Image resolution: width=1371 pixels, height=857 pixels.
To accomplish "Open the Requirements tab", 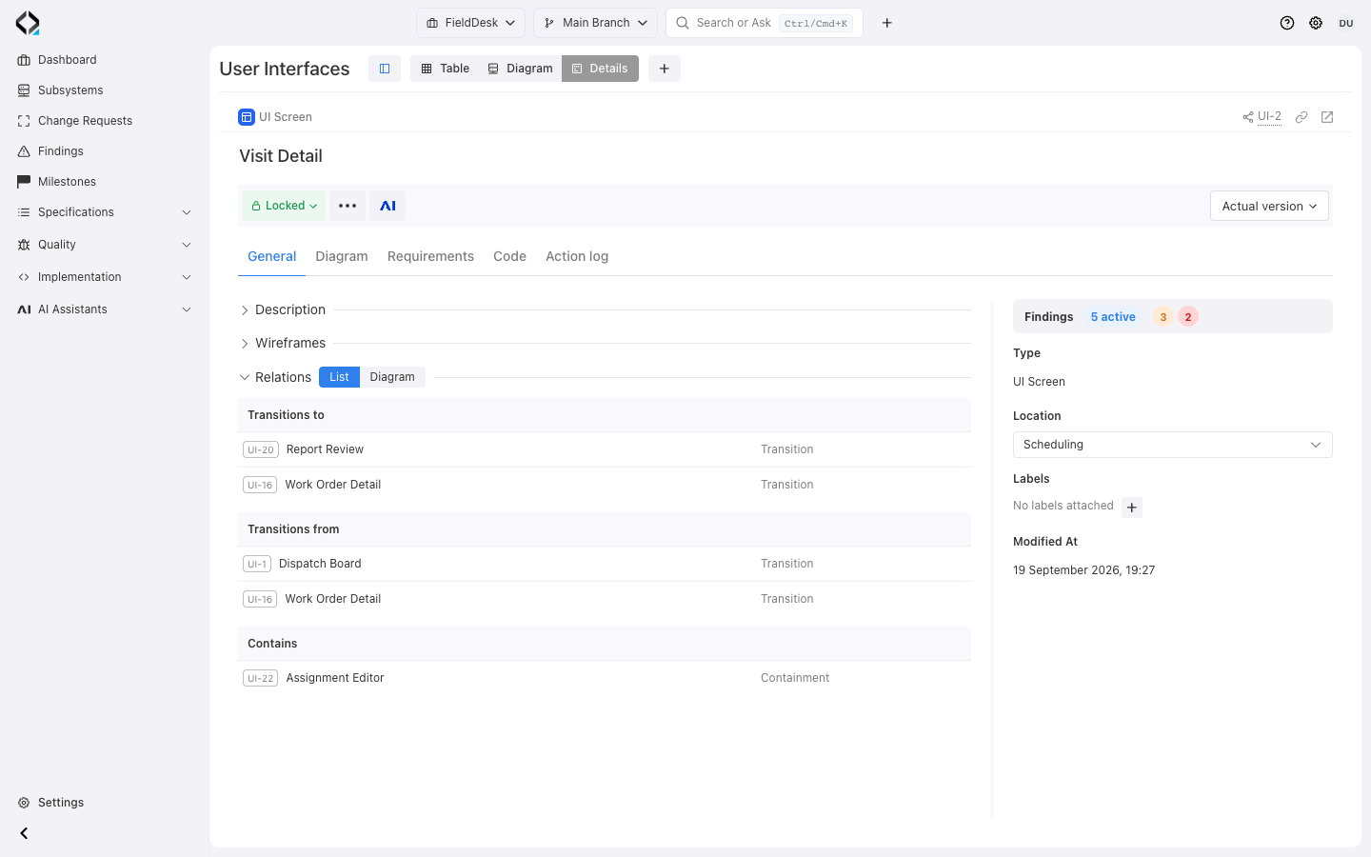I will [430, 257].
